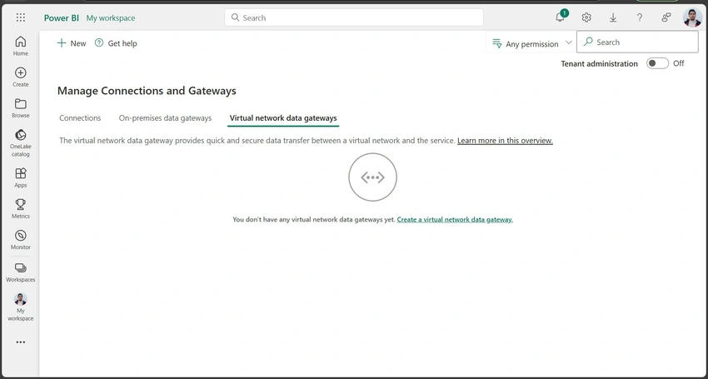Switch to On-premises data gateways tab
Screen dimensions: 708x379
point(165,118)
